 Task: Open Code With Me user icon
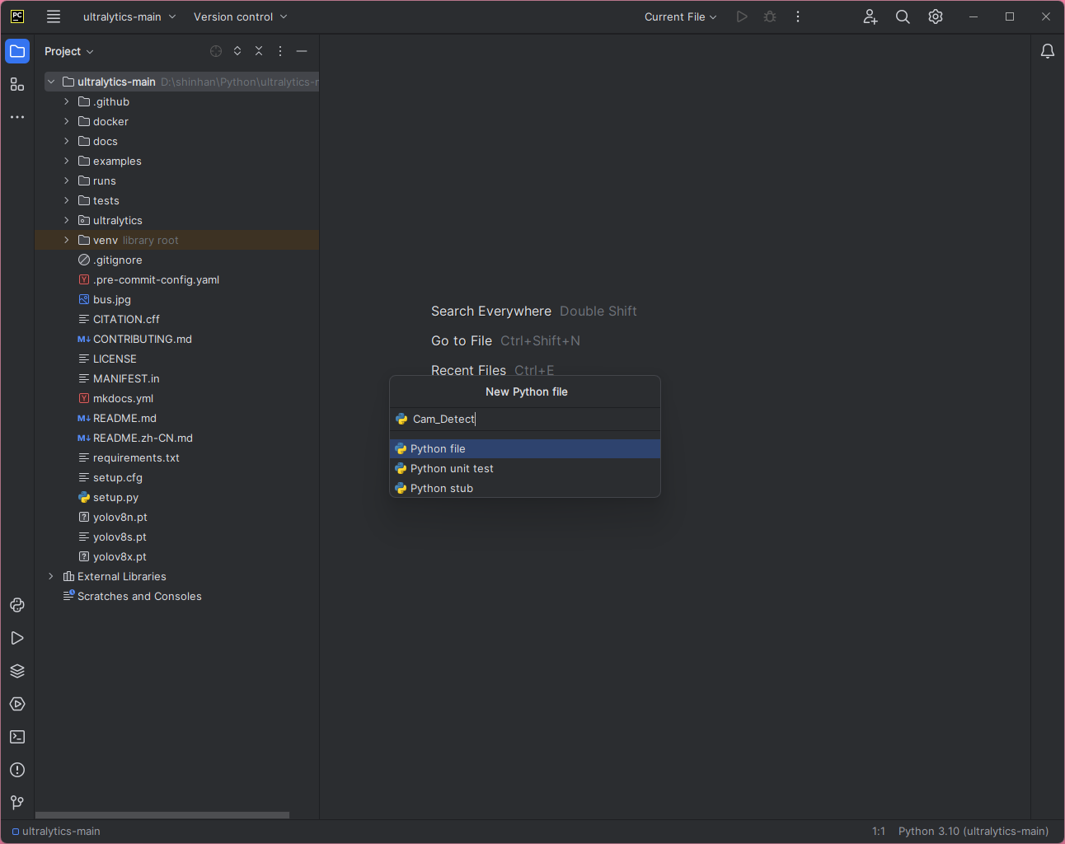click(870, 16)
